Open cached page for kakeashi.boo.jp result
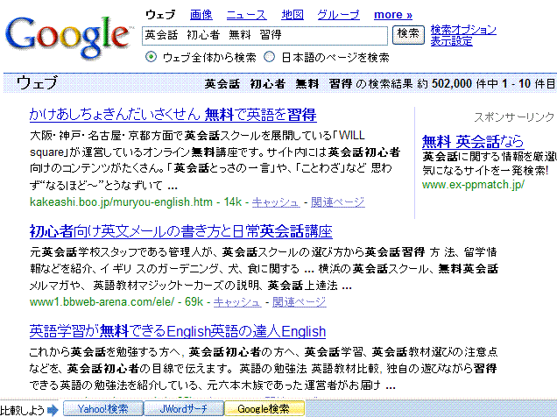The height and width of the screenshot is (417, 557). tap(276, 202)
